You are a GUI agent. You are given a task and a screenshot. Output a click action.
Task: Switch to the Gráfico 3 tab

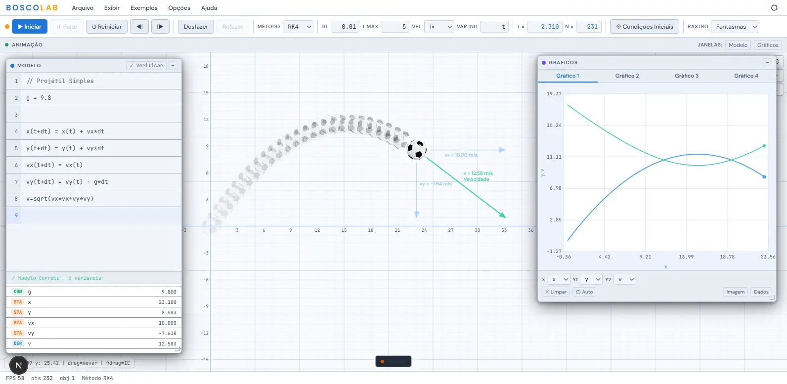[686, 76]
